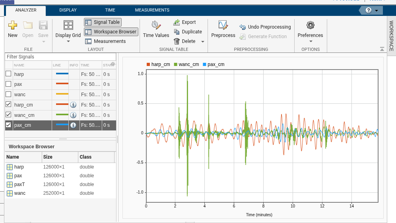Screen dimensions: 396x223
Task: Toggle the Workspace Browser button
Action: point(111,32)
